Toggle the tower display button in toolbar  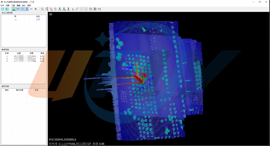22,9
